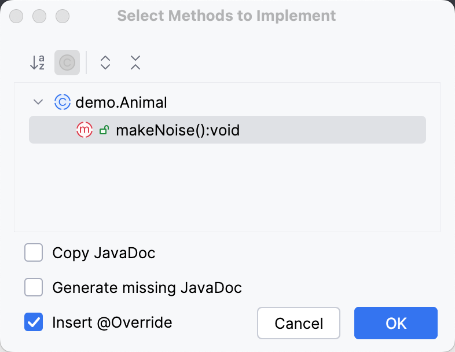Enable the Copy JavaDoc checkbox
455x352 pixels.
[34, 253]
